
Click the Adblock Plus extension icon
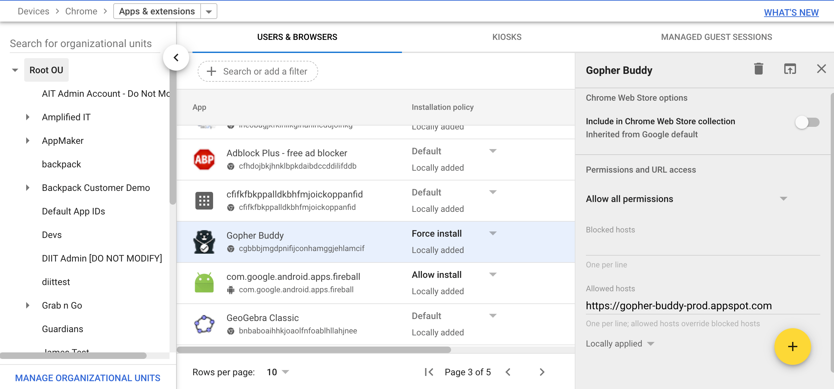(x=204, y=159)
